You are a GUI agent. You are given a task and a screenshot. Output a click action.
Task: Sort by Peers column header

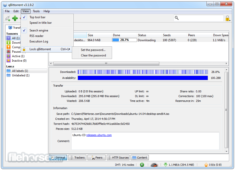pyautogui.click(x=199, y=35)
